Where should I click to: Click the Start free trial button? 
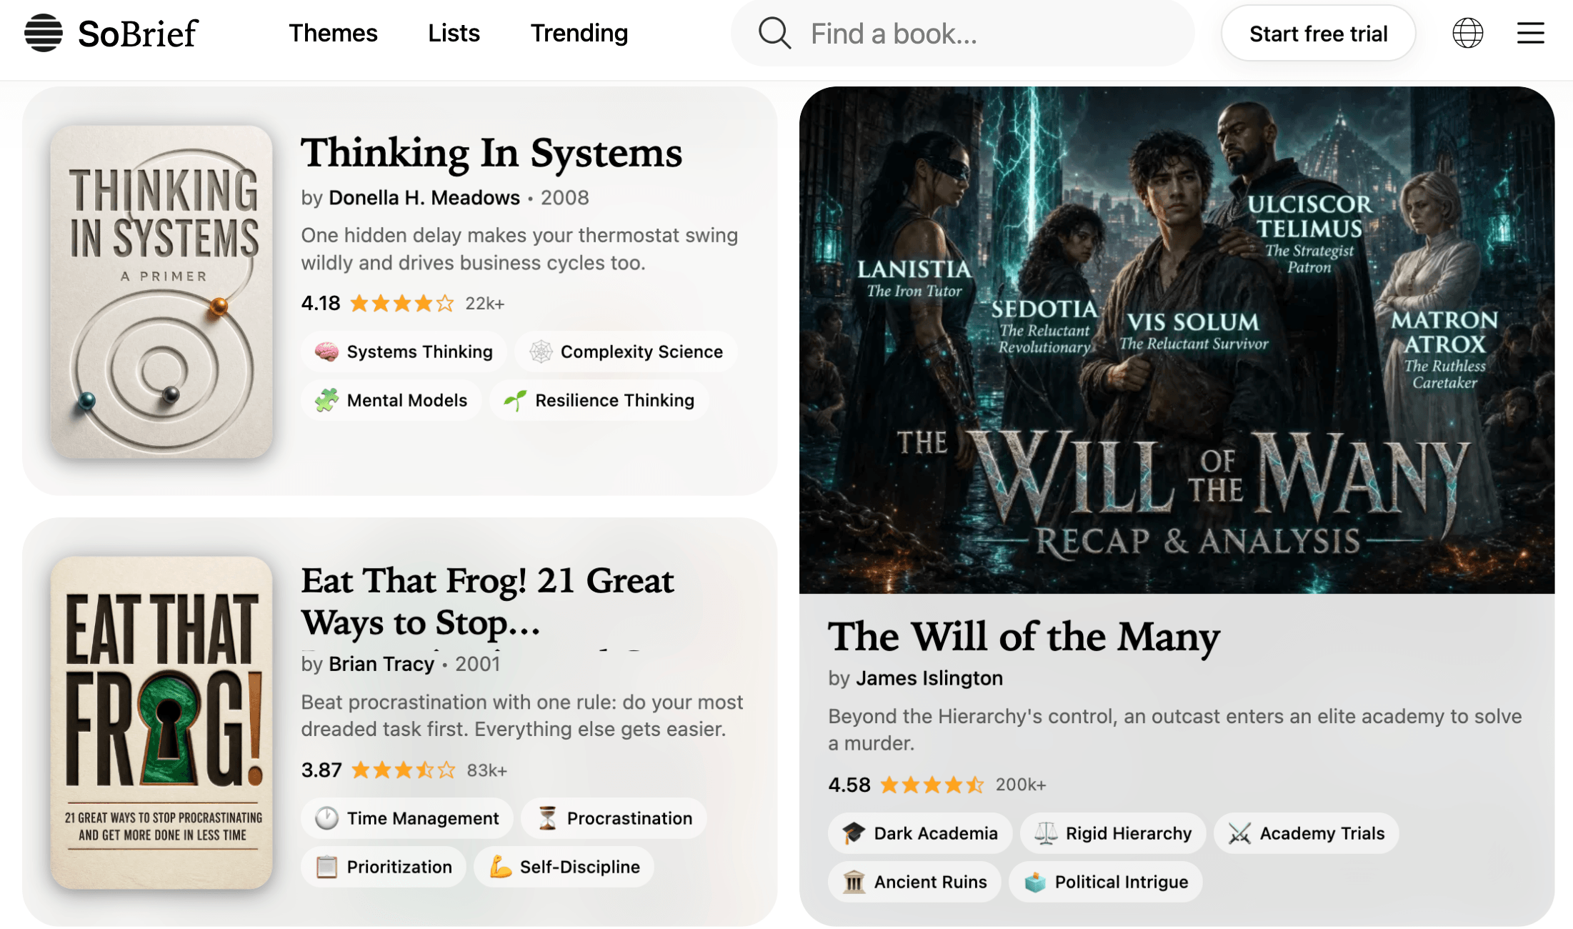coord(1318,34)
